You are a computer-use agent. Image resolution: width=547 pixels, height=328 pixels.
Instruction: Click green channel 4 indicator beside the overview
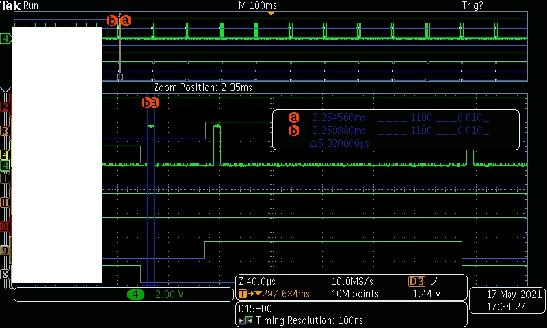[x=5, y=38]
